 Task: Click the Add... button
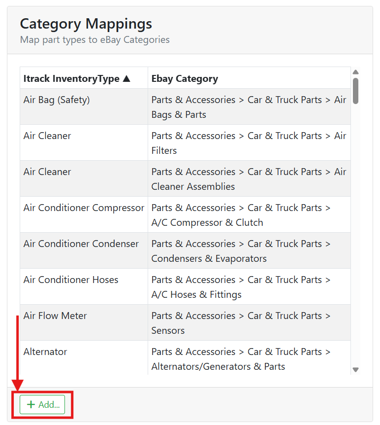(x=42, y=404)
